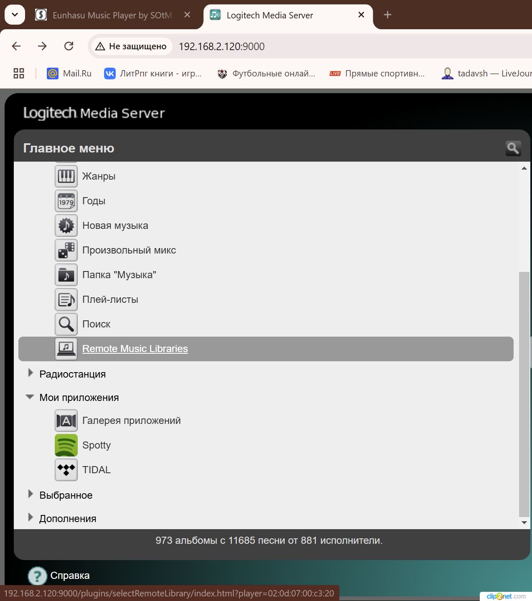Image resolution: width=532 pixels, height=601 pixels.
Task: Click the Справка help question icon
Action: coord(37,576)
